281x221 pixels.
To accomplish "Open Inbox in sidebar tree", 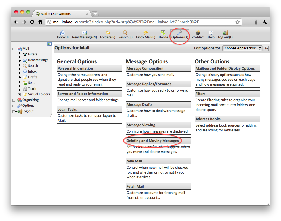I will (x=32, y=71).
